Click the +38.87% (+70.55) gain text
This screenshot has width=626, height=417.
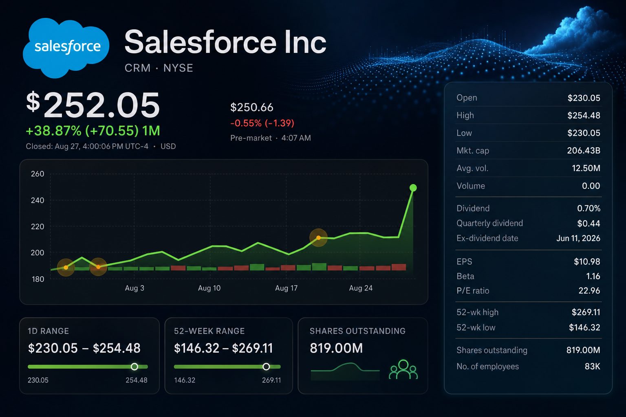[x=82, y=131]
